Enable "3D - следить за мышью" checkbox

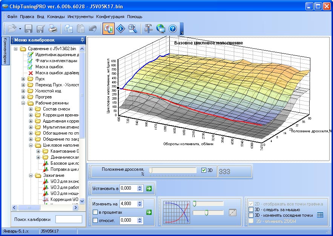(251, 210)
